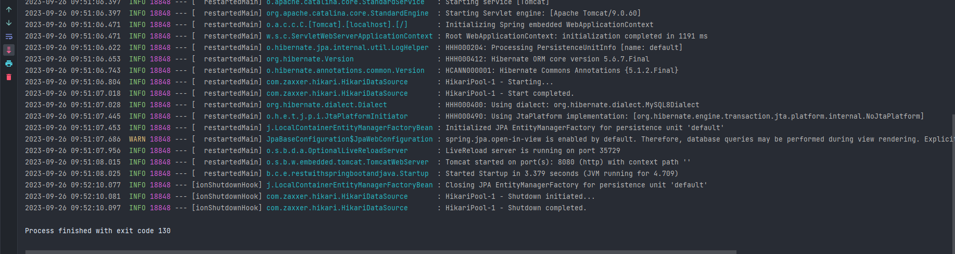Open the TomcatWebServer class link in log

(348, 162)
